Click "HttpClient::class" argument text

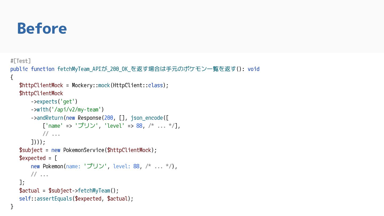coord(138,85)
